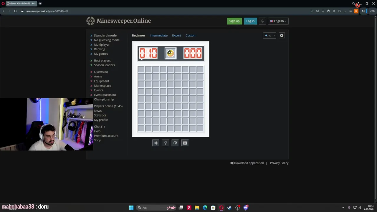Open the Privacy Policy link
This screenshot has width=377, height=212.
point(279,163)
